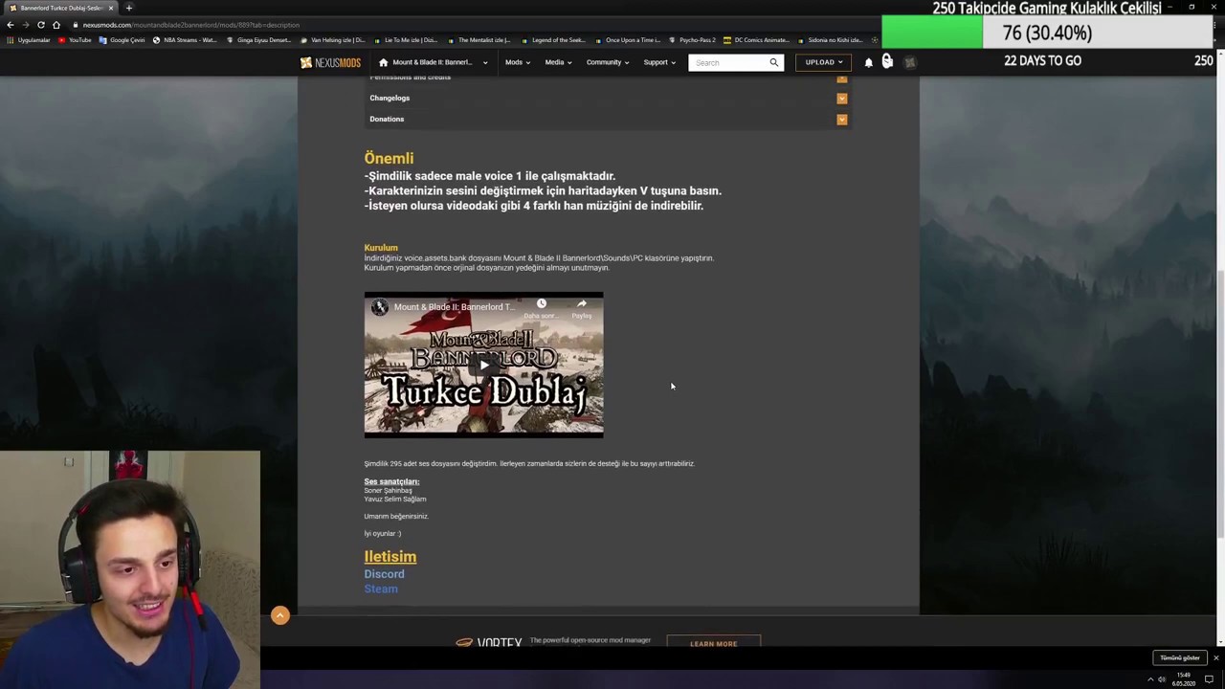
Task: Click the 'Ses sanatçıları:' label
Action: tap(391, 482)
